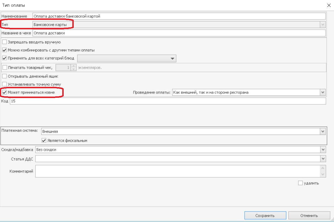The width and height of the screenshot is (334, 222).
Task: Click the Код input field
Action: point(168,101)
